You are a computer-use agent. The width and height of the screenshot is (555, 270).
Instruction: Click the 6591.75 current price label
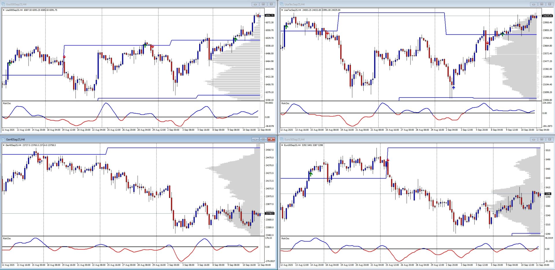[x=269, y=15]
